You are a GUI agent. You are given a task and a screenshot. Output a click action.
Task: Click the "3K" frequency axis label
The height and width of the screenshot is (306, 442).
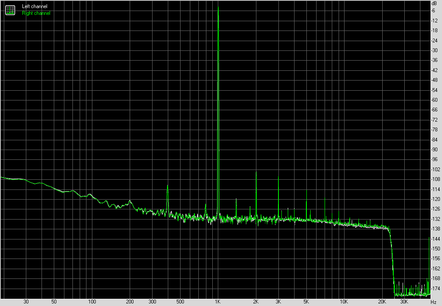click(278, 302)
